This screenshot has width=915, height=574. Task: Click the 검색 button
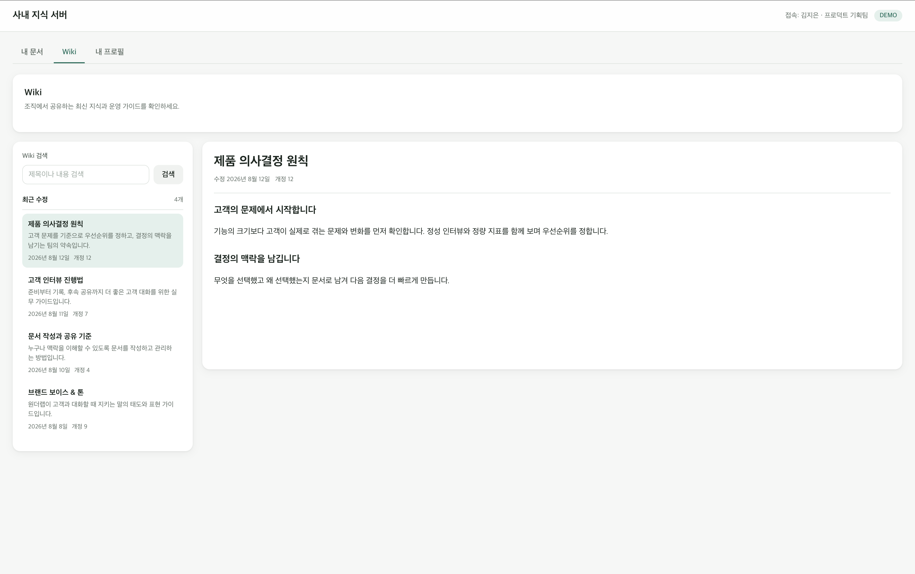coord(168,174)
